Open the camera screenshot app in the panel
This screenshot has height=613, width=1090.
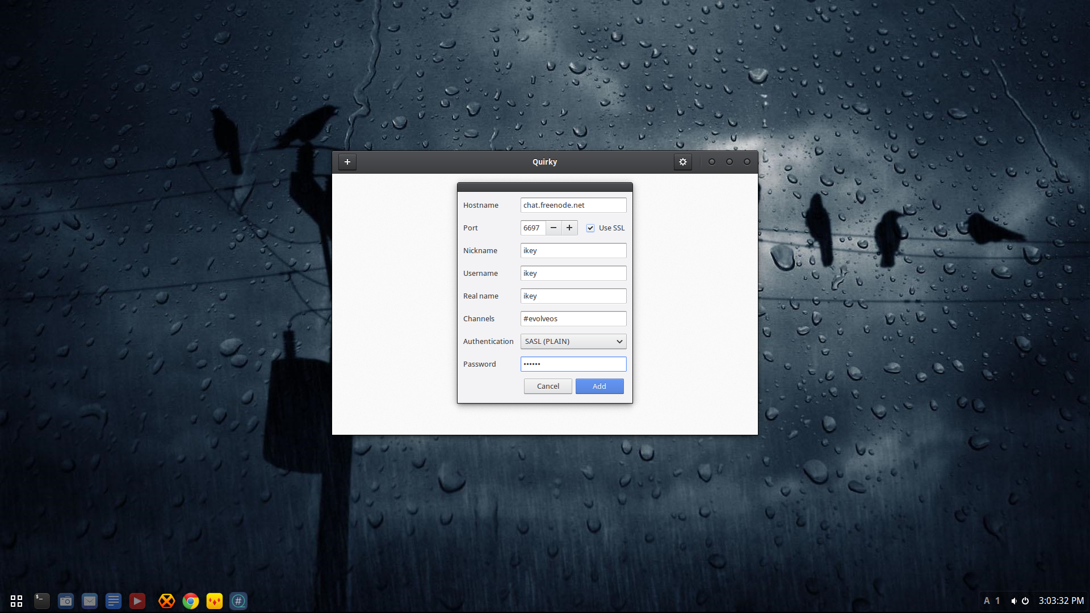[66, 601]
